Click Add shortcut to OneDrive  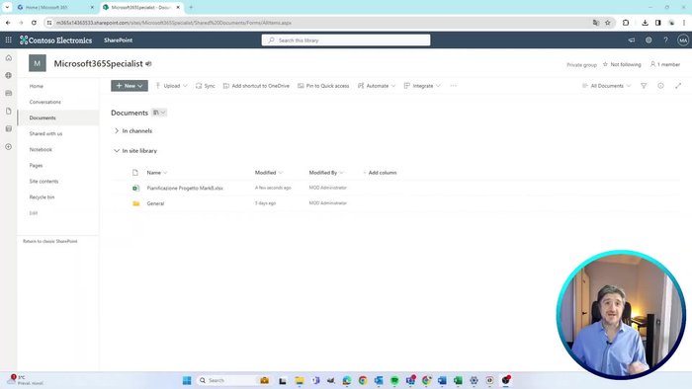click(x=256, y=86)
